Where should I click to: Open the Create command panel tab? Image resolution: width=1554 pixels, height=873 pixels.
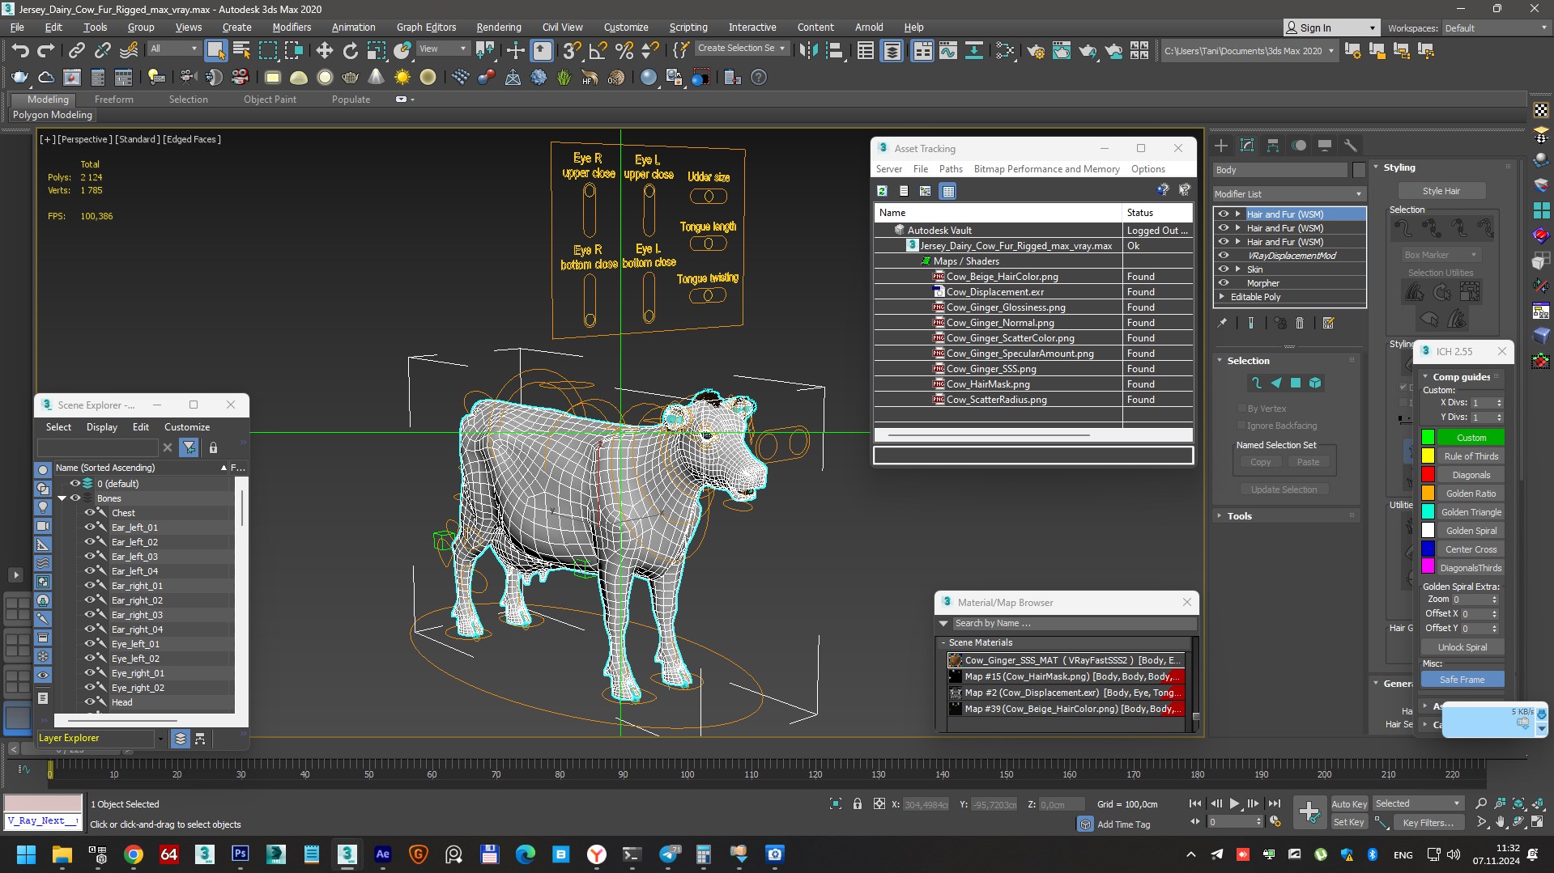(x=1221, y=146)
